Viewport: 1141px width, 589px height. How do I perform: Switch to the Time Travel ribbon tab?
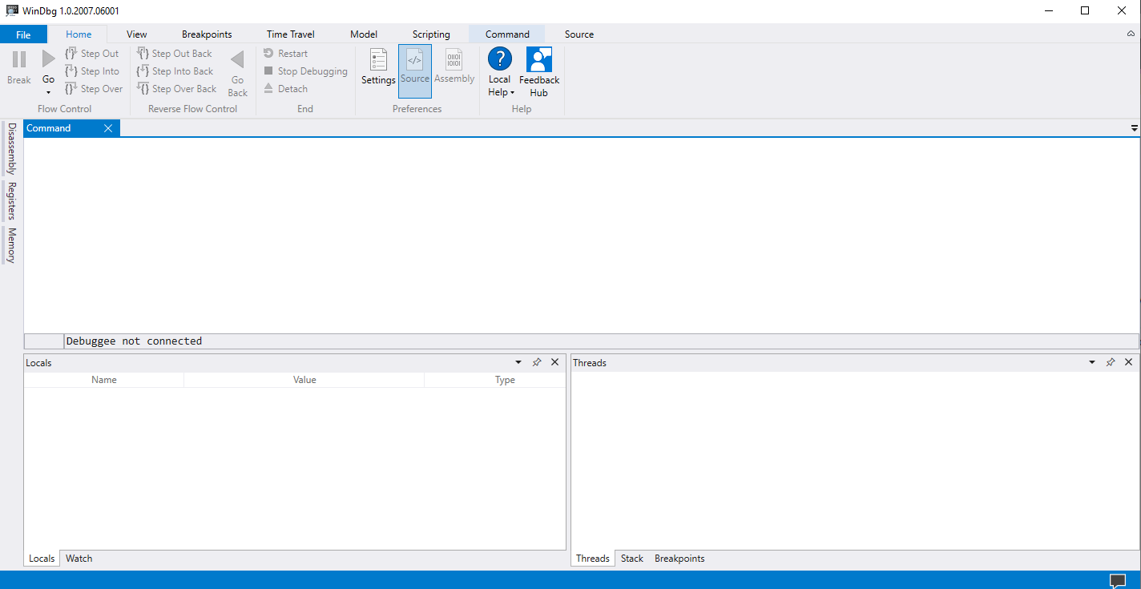click(290, 34)
